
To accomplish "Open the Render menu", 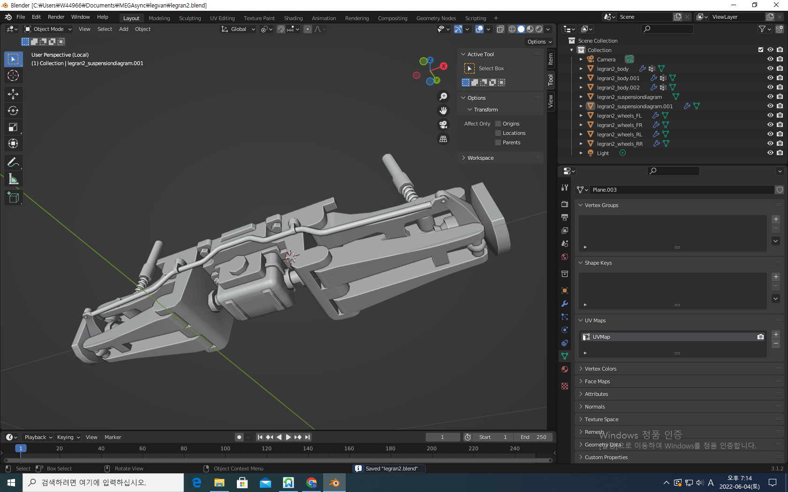I will click(x=56, y=17).
